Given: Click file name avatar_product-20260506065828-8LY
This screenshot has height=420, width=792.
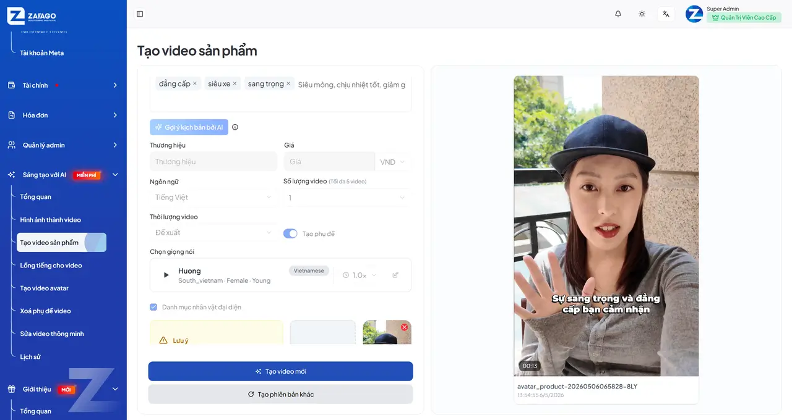Looking at the screenshot, I should click(x=577, y=386).
